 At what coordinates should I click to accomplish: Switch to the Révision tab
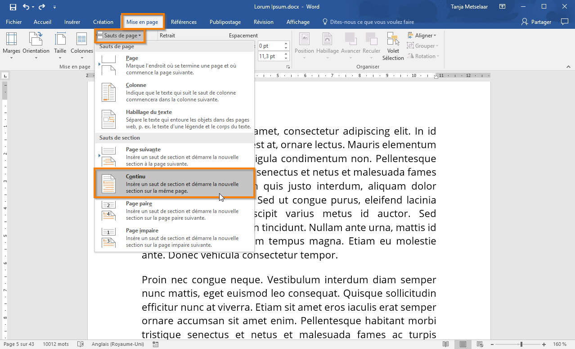coord(264,22)
